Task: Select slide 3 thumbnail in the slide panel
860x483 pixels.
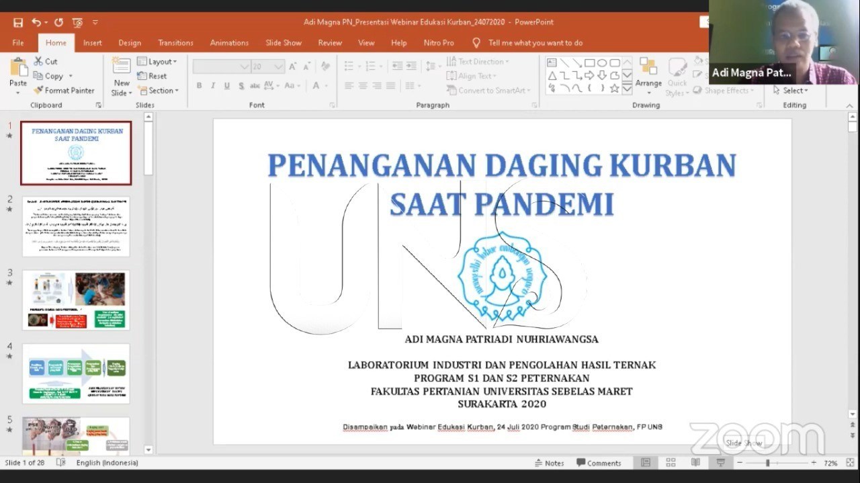Action: coord(76,299)
